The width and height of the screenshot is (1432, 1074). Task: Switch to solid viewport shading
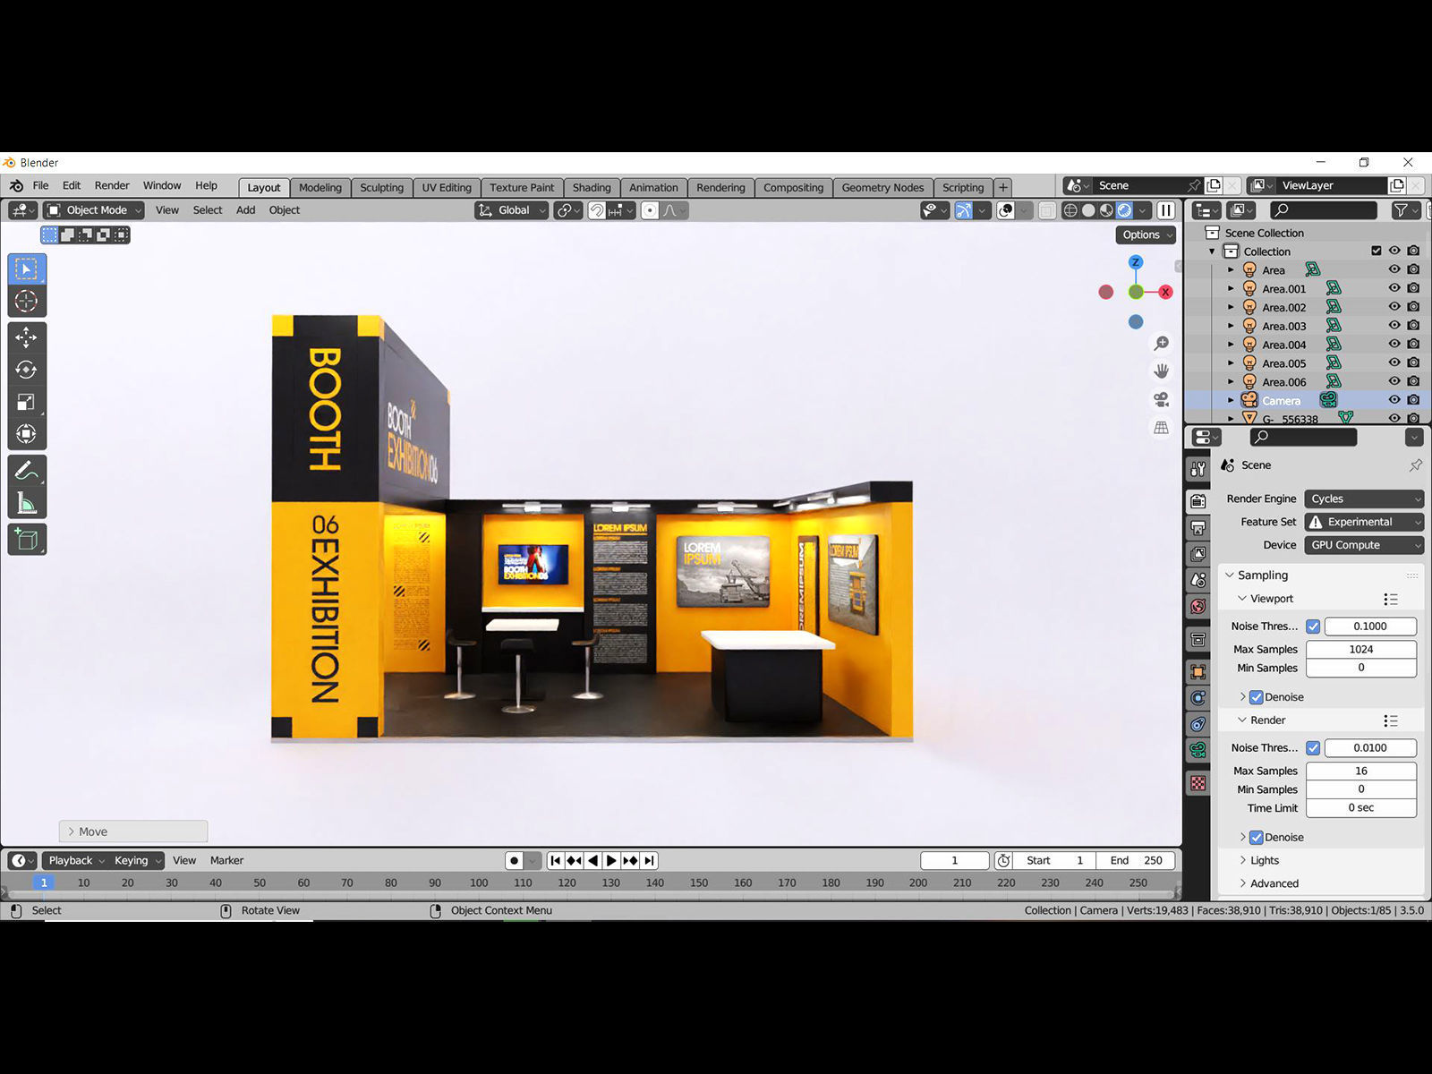click(1088, 210)
